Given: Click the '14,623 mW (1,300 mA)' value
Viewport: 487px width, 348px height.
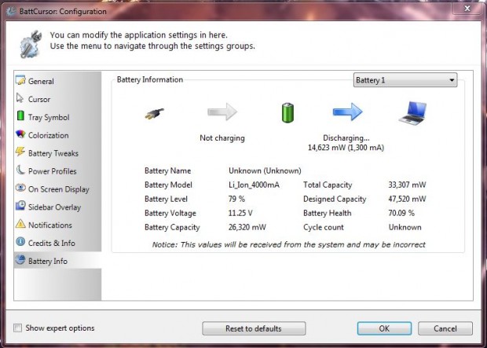Looking at the screenshot, I should pos(346,148).
